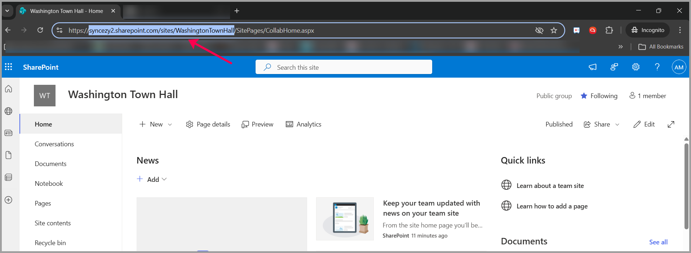Viewport: 691px width, 253px height.
Task: Open the megaphone announcements icon in header
Action: (x=593, y=67)
